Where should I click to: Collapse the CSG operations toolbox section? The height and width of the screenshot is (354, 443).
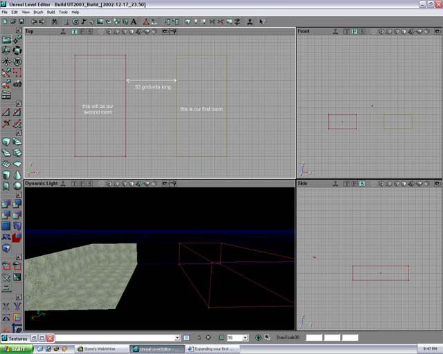[x=19, y=195]
